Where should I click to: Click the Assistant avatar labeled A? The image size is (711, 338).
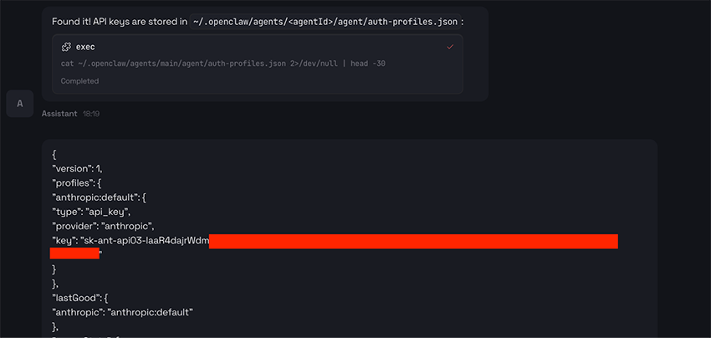coord(19,103)
